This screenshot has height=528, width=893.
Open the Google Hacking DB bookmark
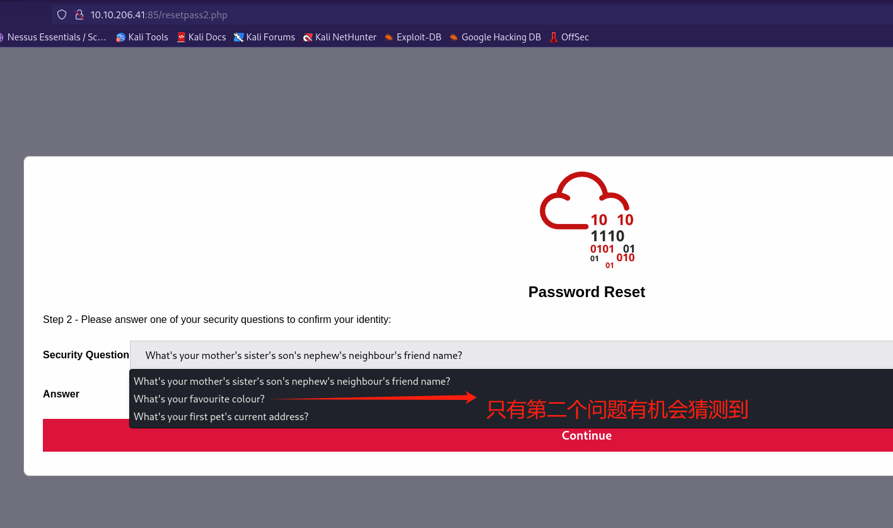click(495, 37)
